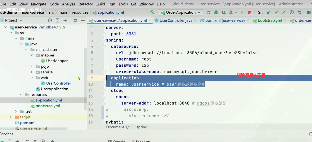Click 'application.yml' breadcrumb in navigation bar
312x142 pixels.
point(108,12)
